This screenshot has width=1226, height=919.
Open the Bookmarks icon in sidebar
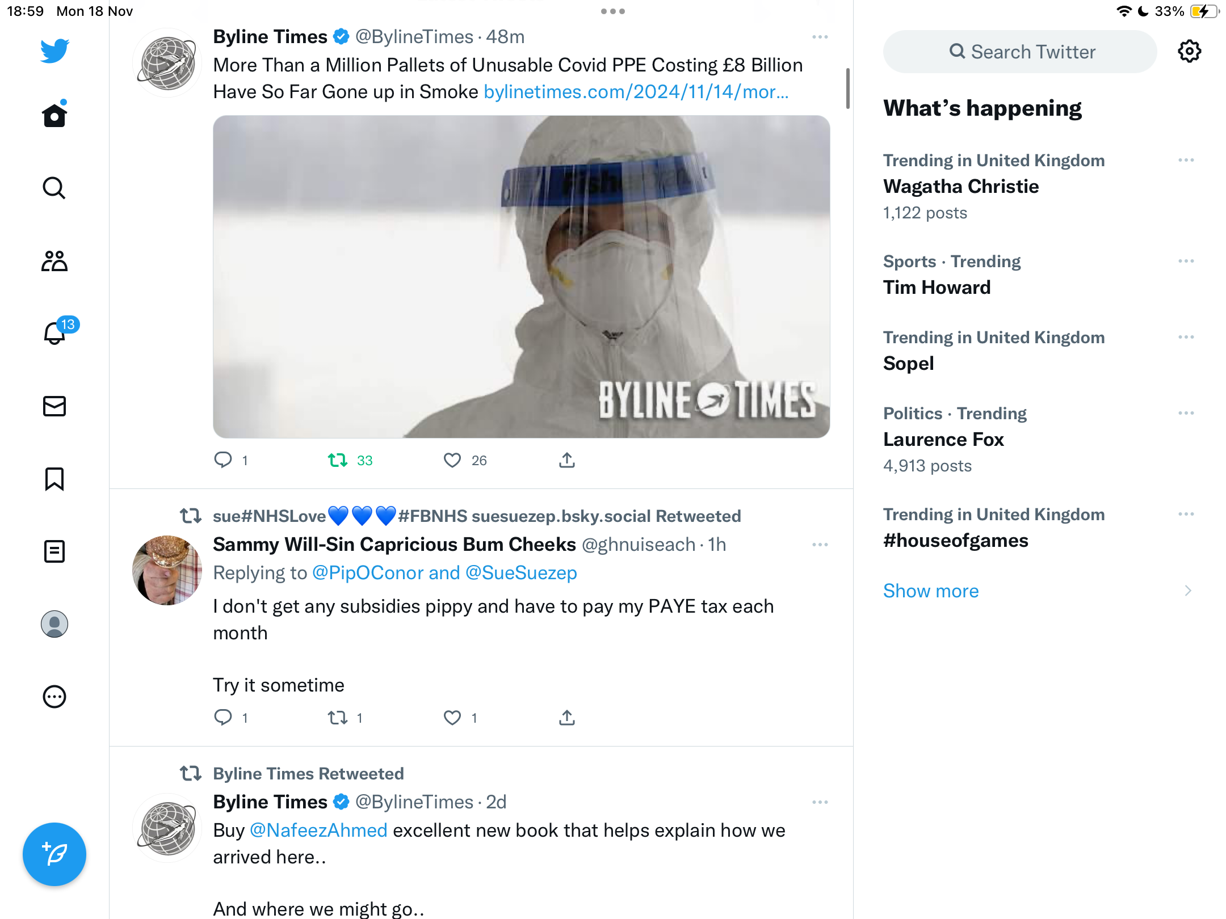[x=54, y=479]
